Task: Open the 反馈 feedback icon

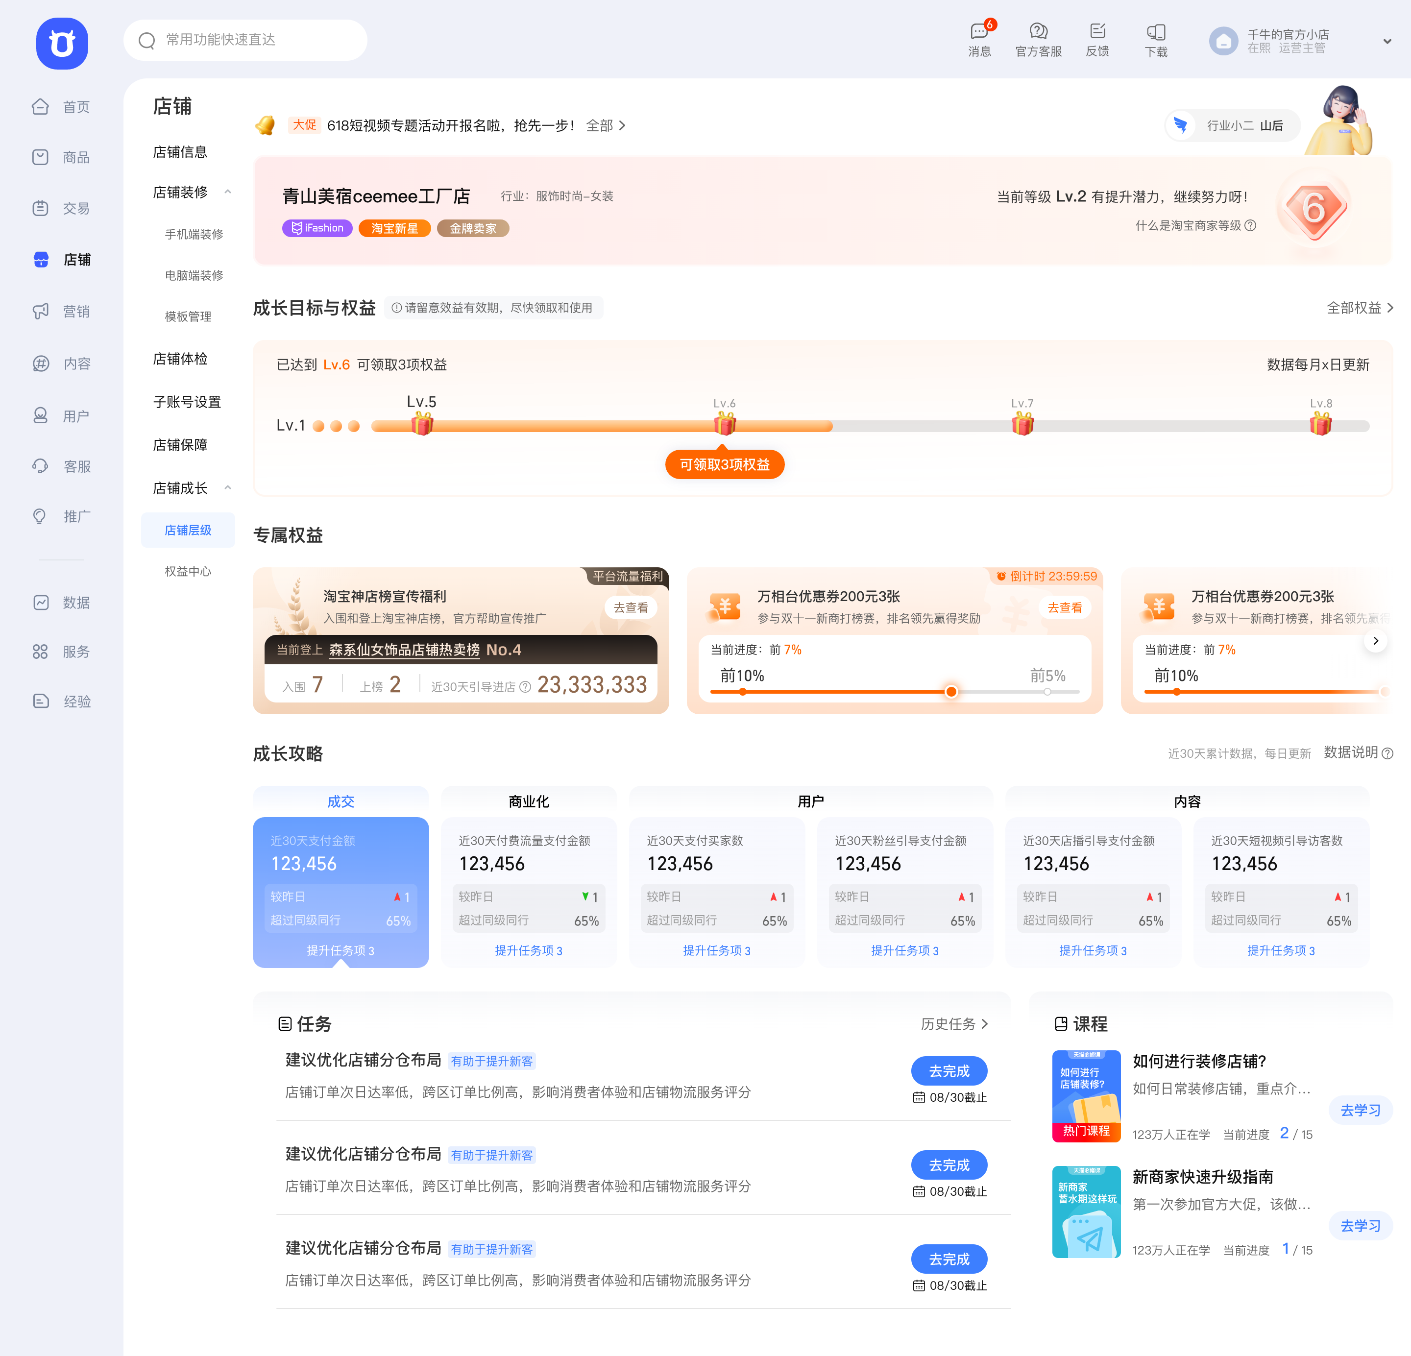Action: click(x=1097, y=31)
